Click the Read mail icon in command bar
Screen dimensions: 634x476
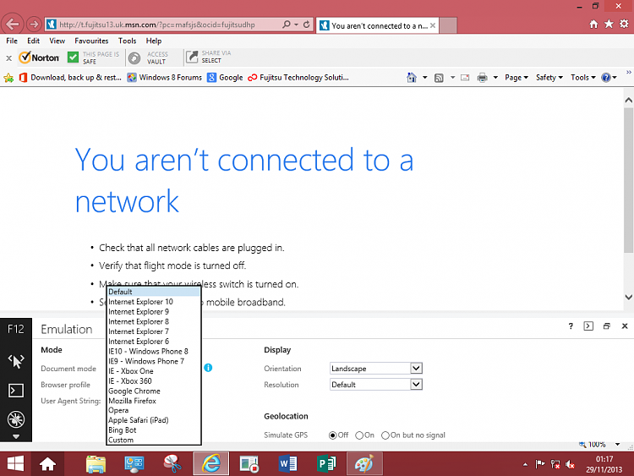point(465,77)
